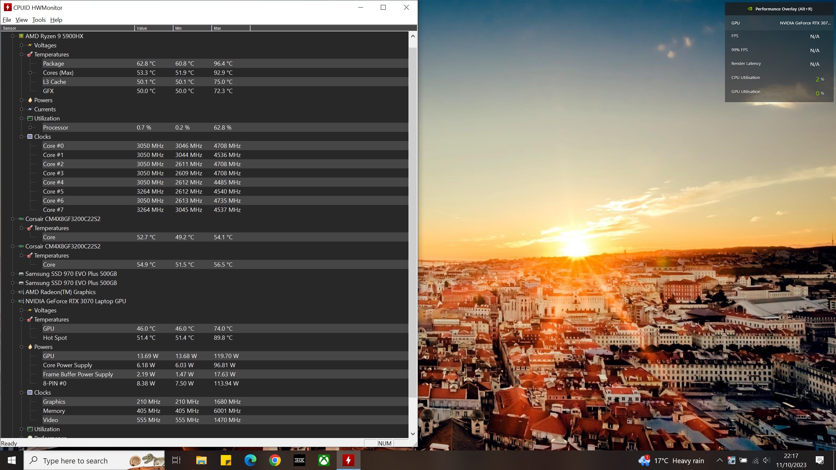Viewport: 836px width, 470px height.
Task: Click the Max column header
Action: click(231, 28)
